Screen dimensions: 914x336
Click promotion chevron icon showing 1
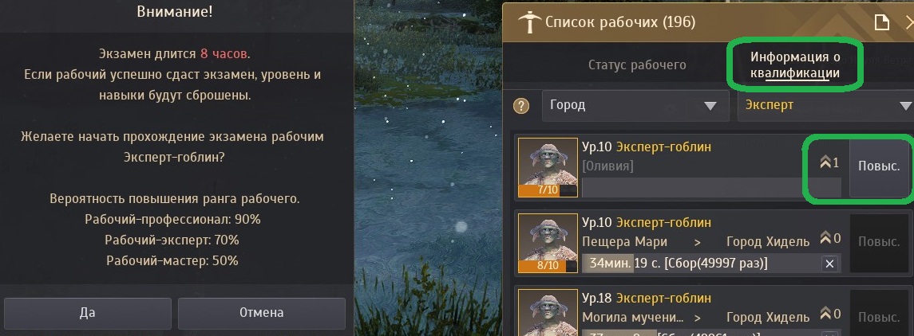(825, 163)
